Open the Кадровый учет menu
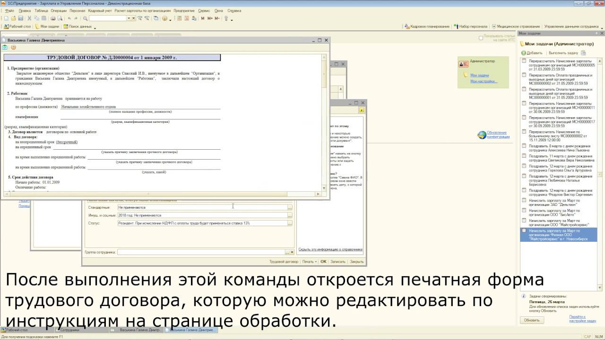The width and height of the screenshot is (605, 340). tap(100, 10)
